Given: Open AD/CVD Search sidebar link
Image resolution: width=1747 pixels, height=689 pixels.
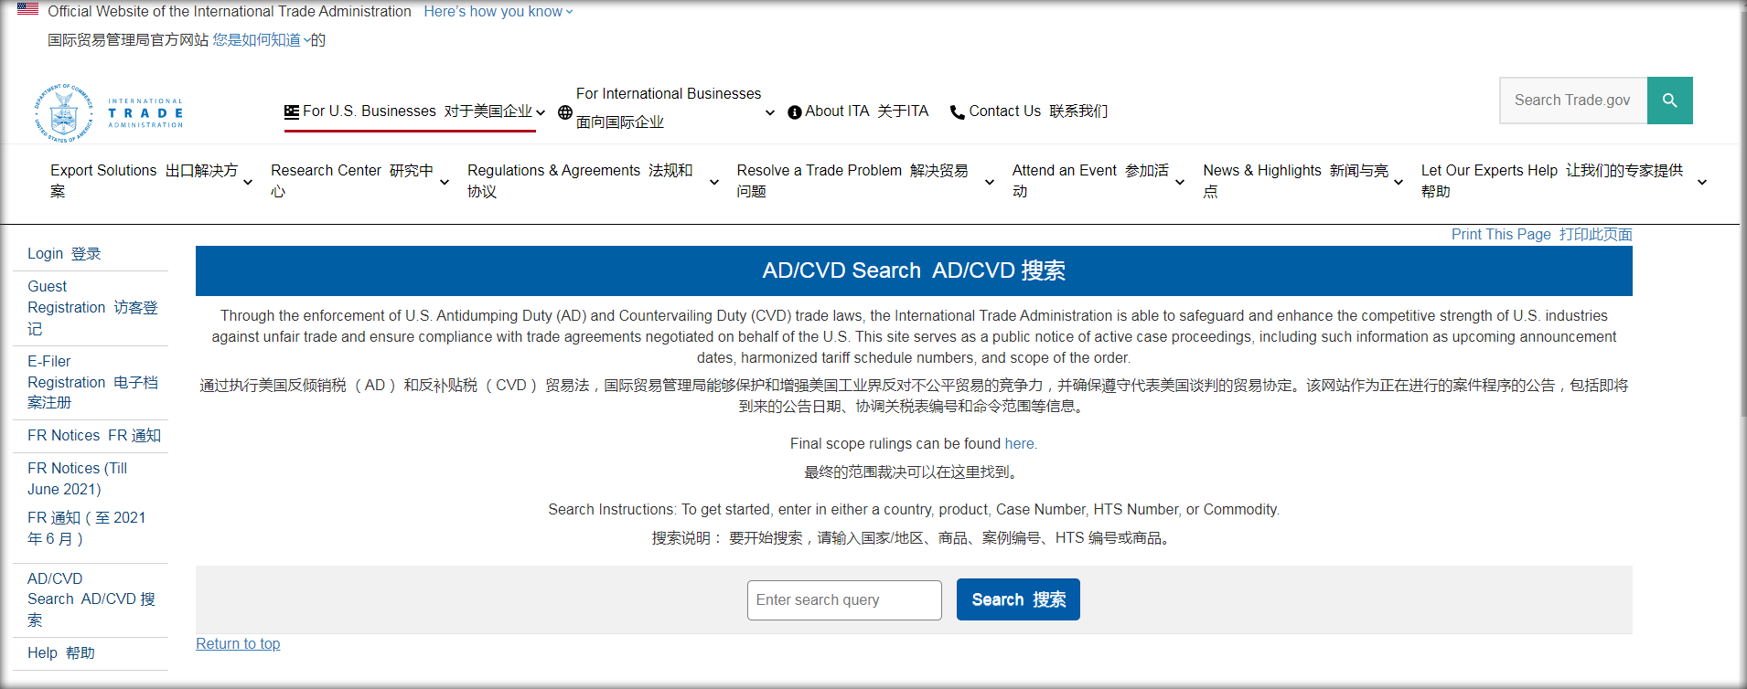Looking at the screenshot, I should click(91, 599).
